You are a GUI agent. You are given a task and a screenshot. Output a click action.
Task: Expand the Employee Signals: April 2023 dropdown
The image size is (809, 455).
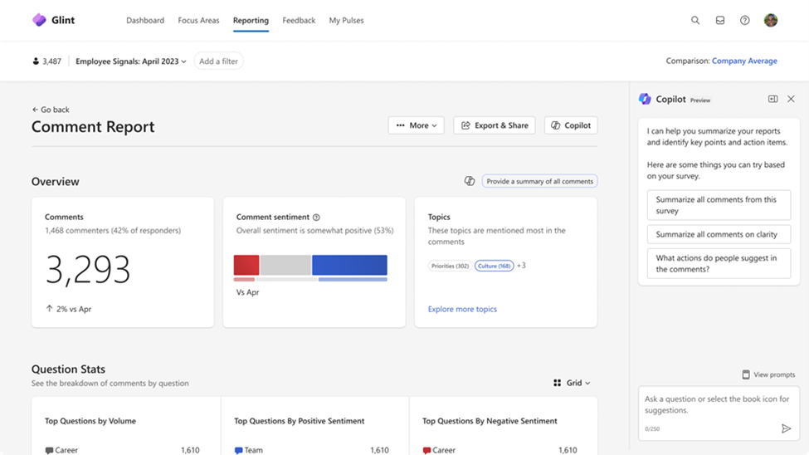[131, 61]
